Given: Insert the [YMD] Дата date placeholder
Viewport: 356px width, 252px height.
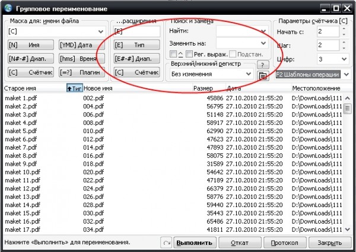Looking at the screenshot, I should pos(82,45).
